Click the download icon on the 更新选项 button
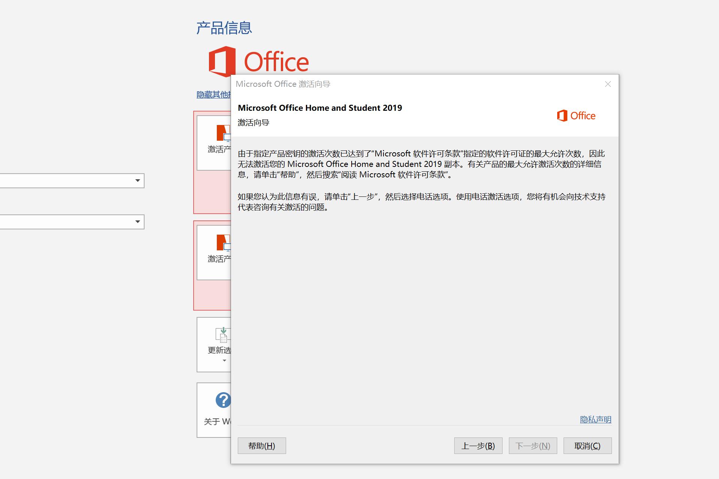Viewport: 719px width, 479px height. [x=223, y=335]
